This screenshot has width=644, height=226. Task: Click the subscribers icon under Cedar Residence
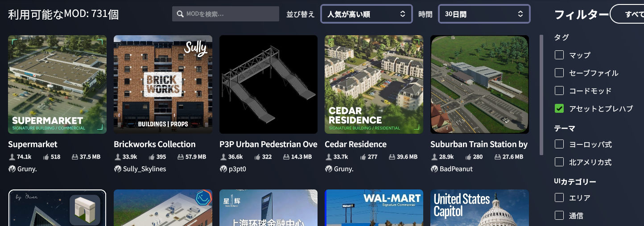point(328,157)
